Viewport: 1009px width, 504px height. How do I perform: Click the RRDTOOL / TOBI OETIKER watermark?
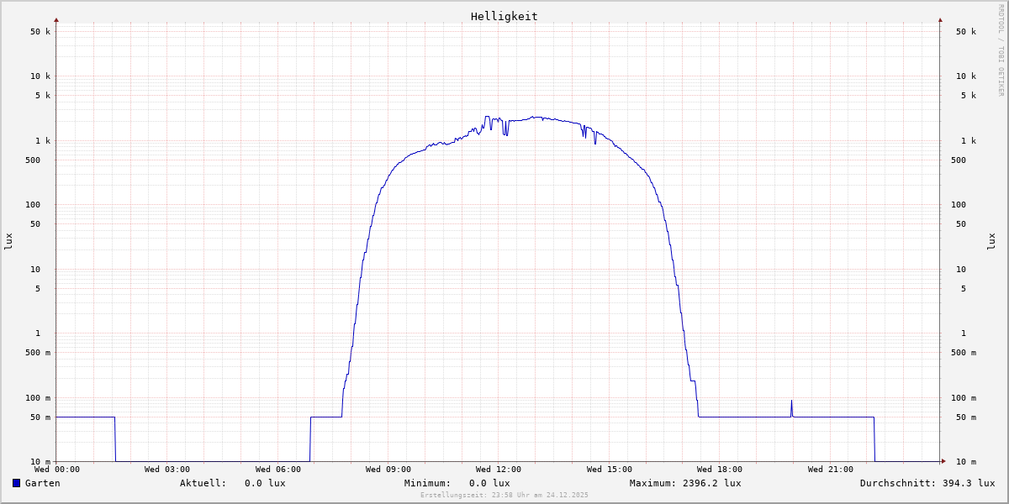point(1001,50)
